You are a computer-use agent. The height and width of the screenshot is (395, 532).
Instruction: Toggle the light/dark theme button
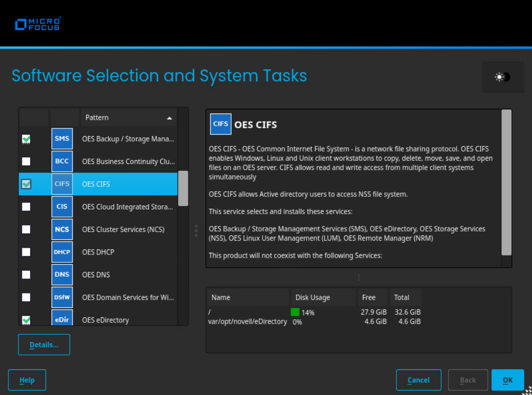point(502,77)
